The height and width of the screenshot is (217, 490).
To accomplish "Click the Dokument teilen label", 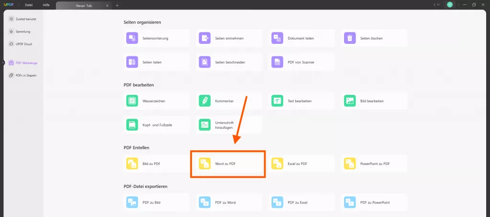I will click(301, 38).
